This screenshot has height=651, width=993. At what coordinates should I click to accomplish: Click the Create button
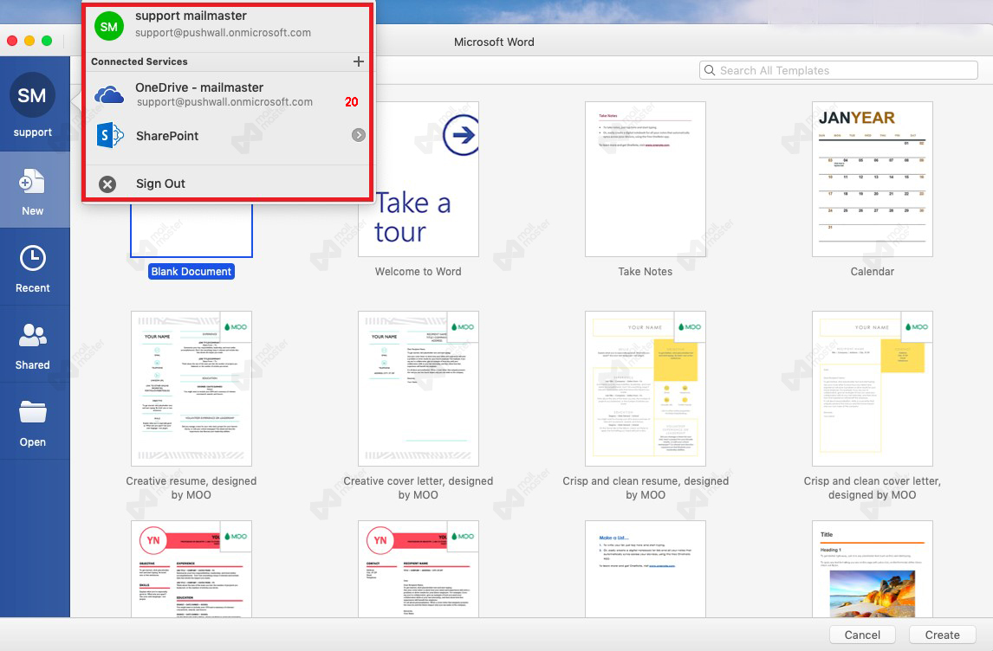click(x=942, y=635)
